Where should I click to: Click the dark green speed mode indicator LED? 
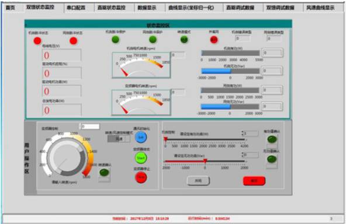[x=184, y=40]
